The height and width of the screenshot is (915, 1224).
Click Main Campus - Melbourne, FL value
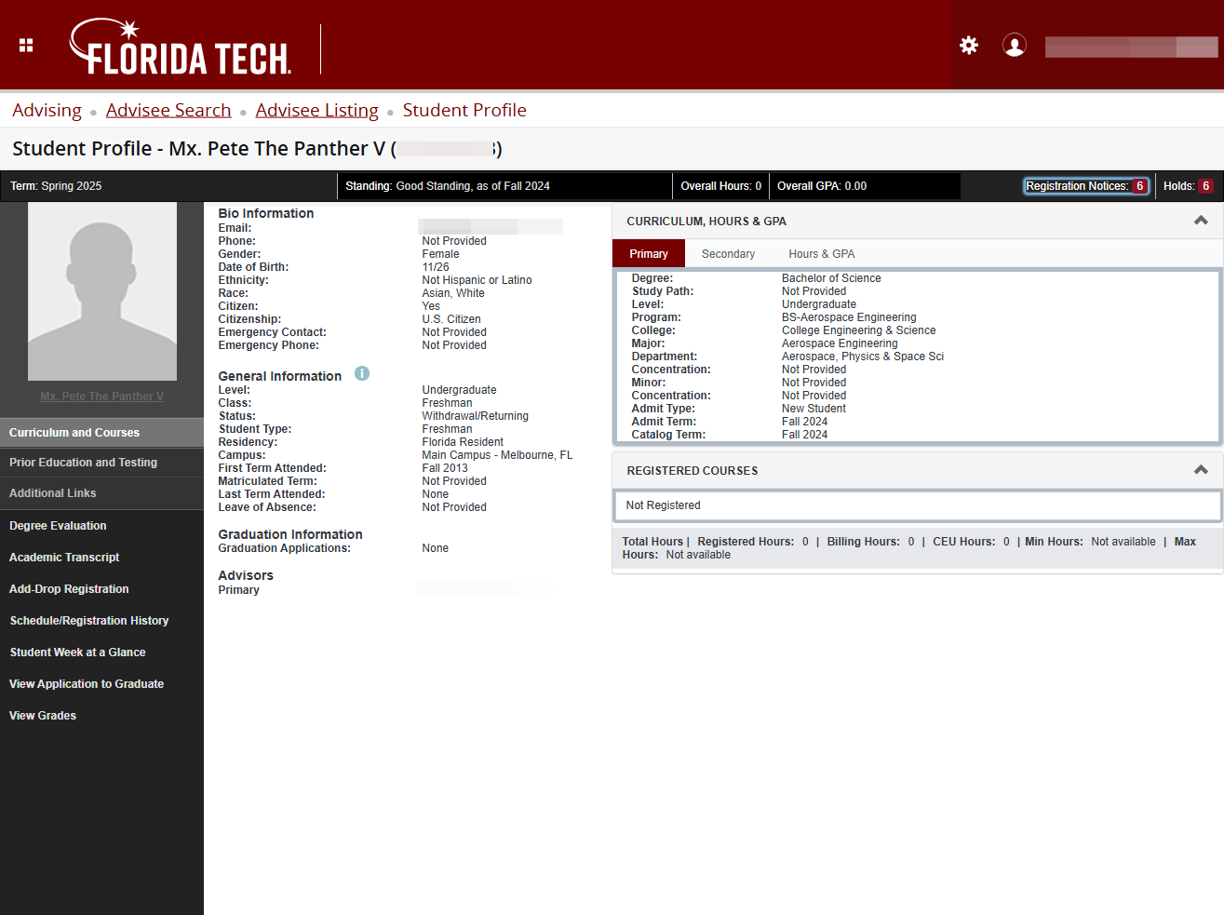497,455
